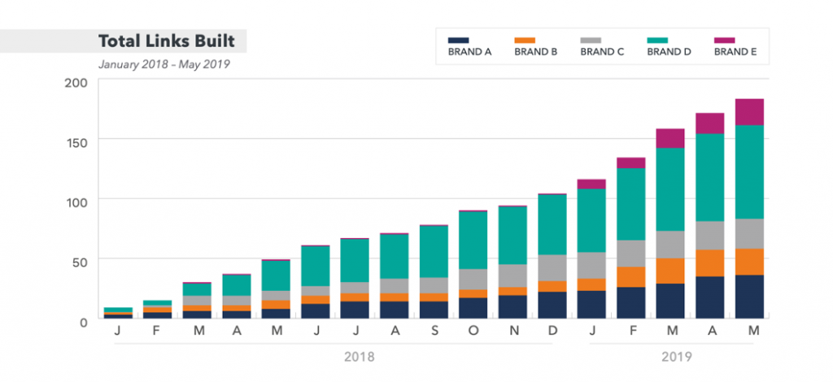Click the 'D' December x-axis label
The width and height of the screenshot is (833, 382).
tap(552, 332)
